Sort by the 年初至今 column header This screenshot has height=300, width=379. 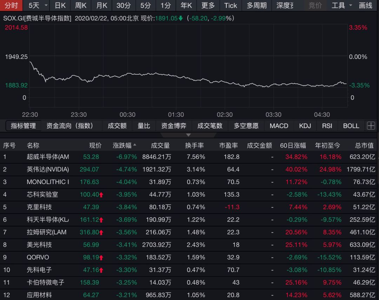pyautogui.click(x=327, y=145)
